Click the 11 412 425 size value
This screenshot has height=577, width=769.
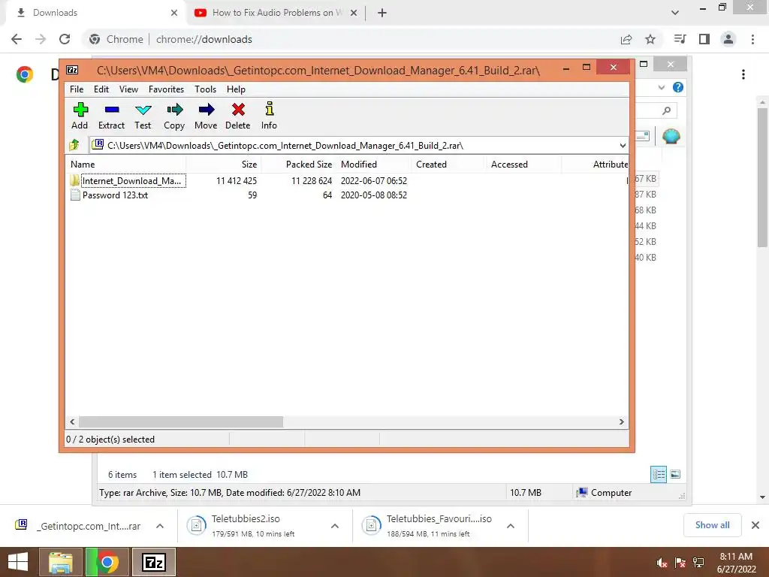pos(237,180)
